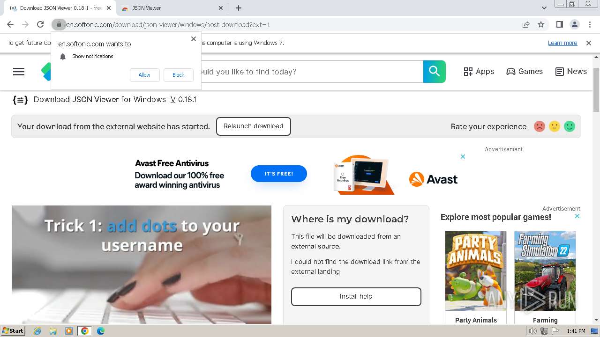Click the Party Animals caption
The height and width of the screenshot is (337, 600).
point(476,320)
